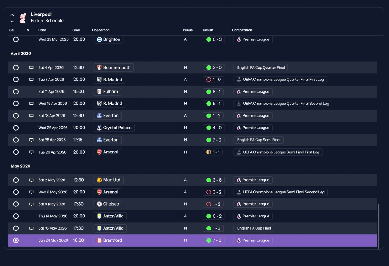Select the radio button for the 22 Apr Crystal Palace match
389x266 pixels.
[16, 128]
